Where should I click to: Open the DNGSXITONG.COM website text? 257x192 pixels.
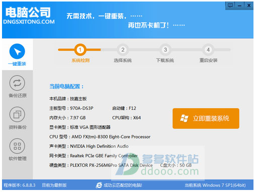coord(29,22)
